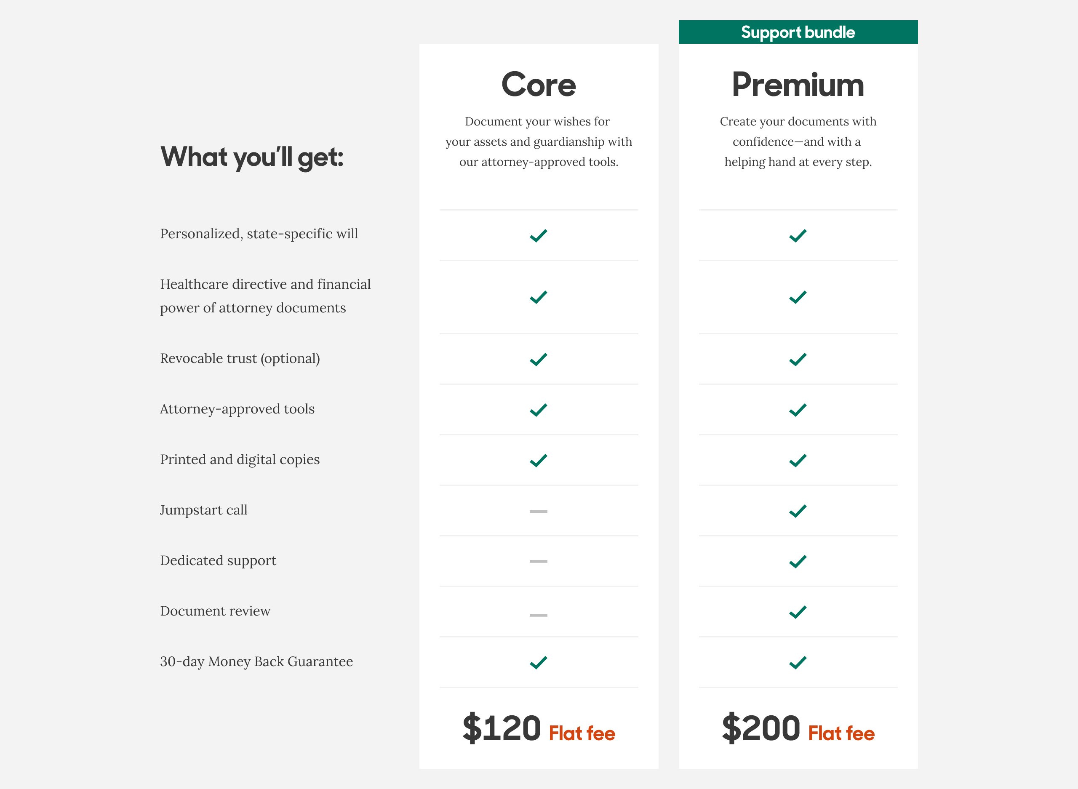The height and width of the screenshot is (789, 1078).
Task: Click the Support bundle green banner
Action: (798, 32)
